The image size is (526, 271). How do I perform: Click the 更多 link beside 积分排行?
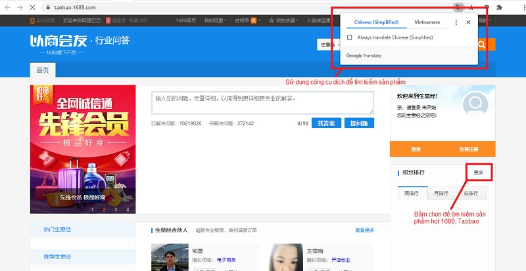[478, 173]
